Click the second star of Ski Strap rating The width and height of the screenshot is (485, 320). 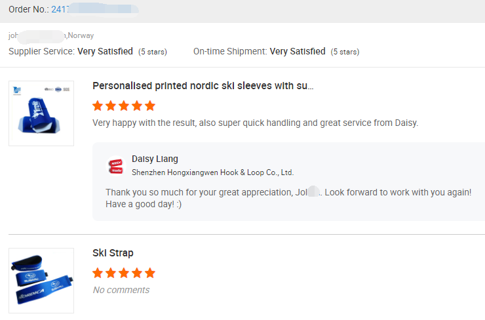click(111, 273)
